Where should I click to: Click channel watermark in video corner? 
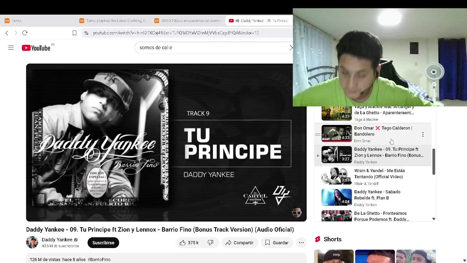pos(297,213)
